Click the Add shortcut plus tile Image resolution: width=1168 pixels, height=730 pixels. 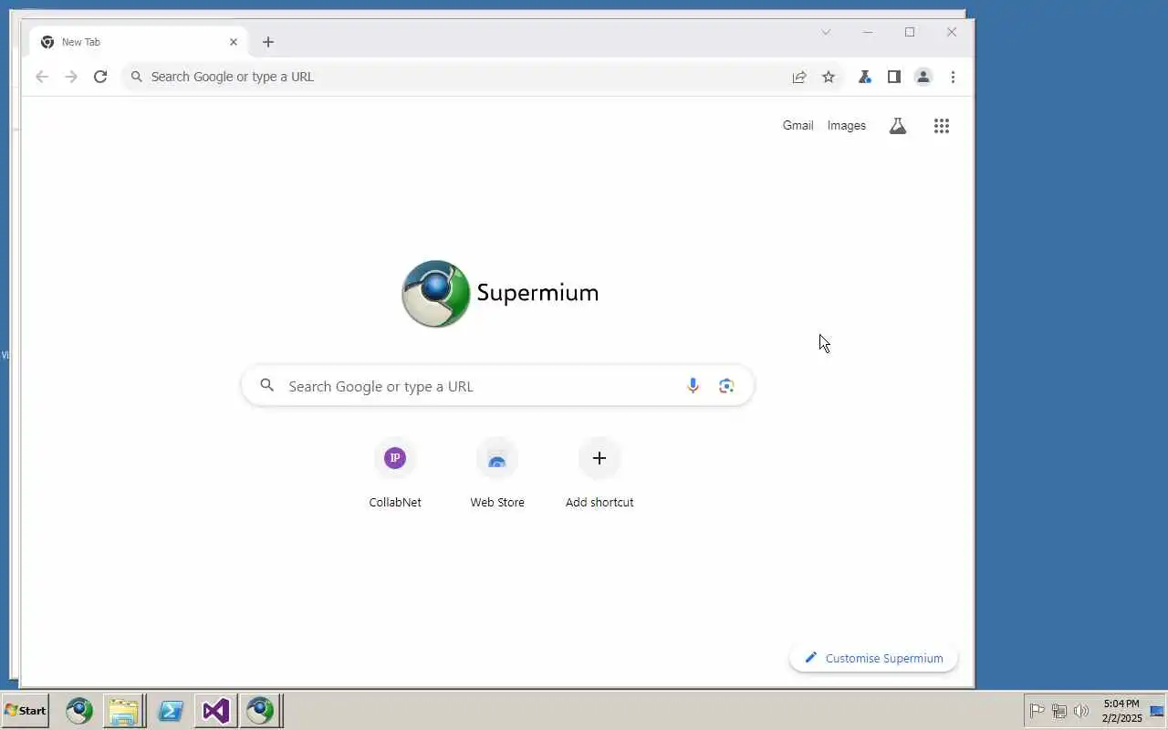click(600, 474)
